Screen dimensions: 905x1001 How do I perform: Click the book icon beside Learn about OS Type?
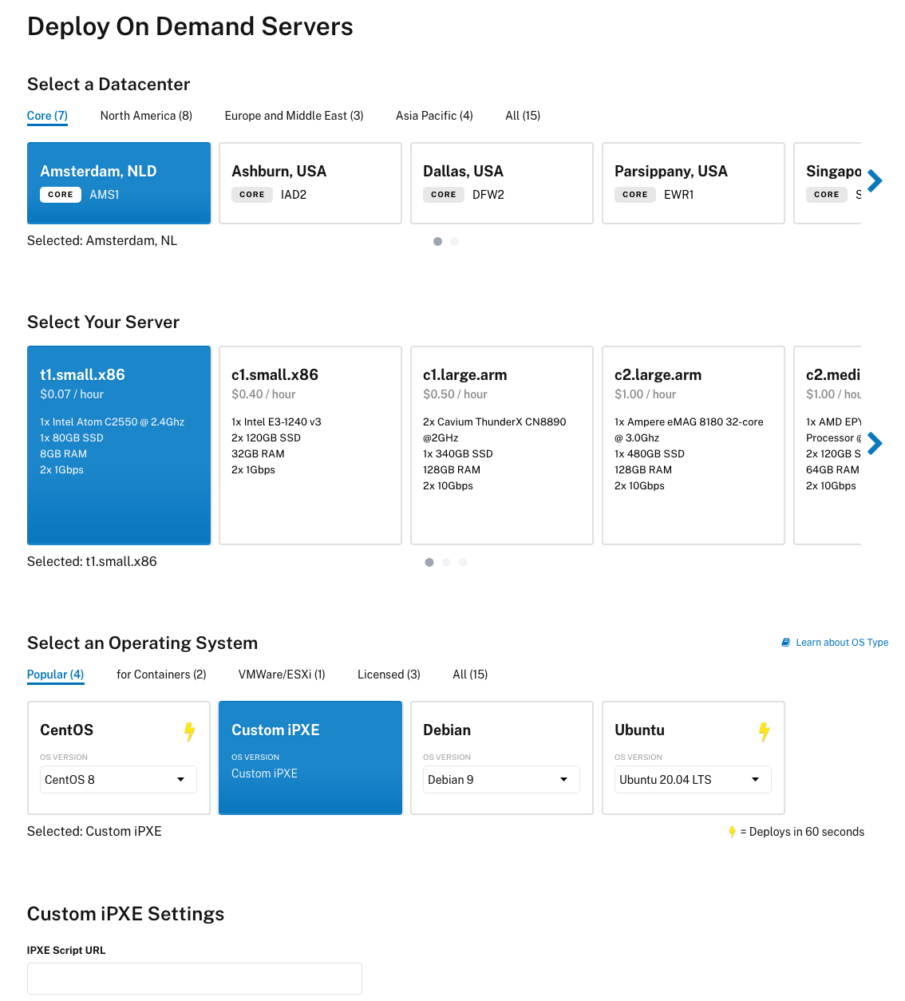785,643
